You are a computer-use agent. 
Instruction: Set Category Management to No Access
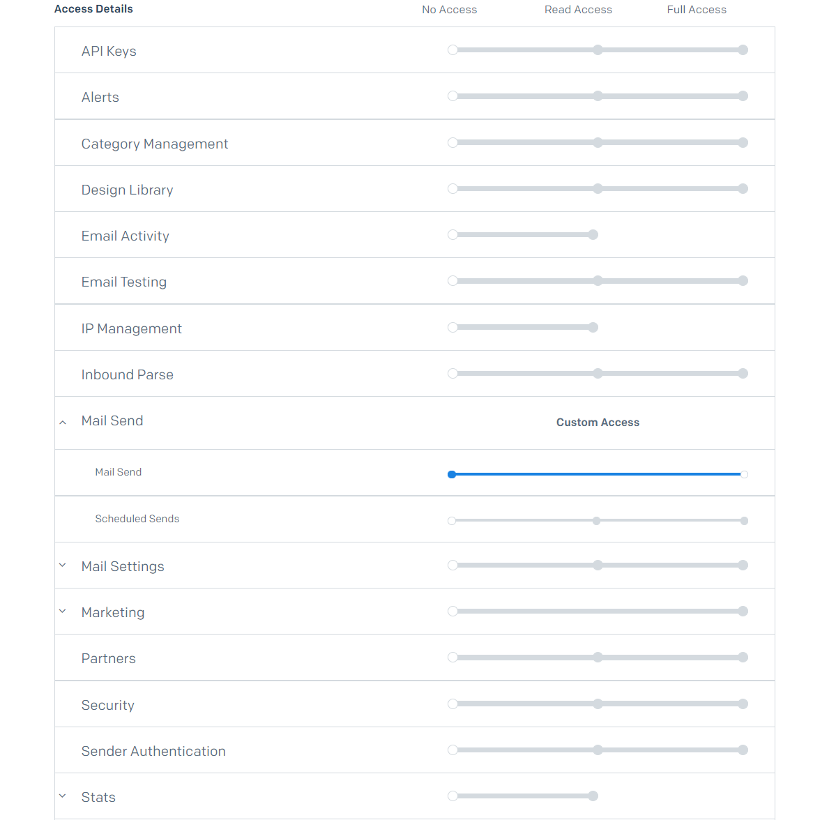coord(453,142)
